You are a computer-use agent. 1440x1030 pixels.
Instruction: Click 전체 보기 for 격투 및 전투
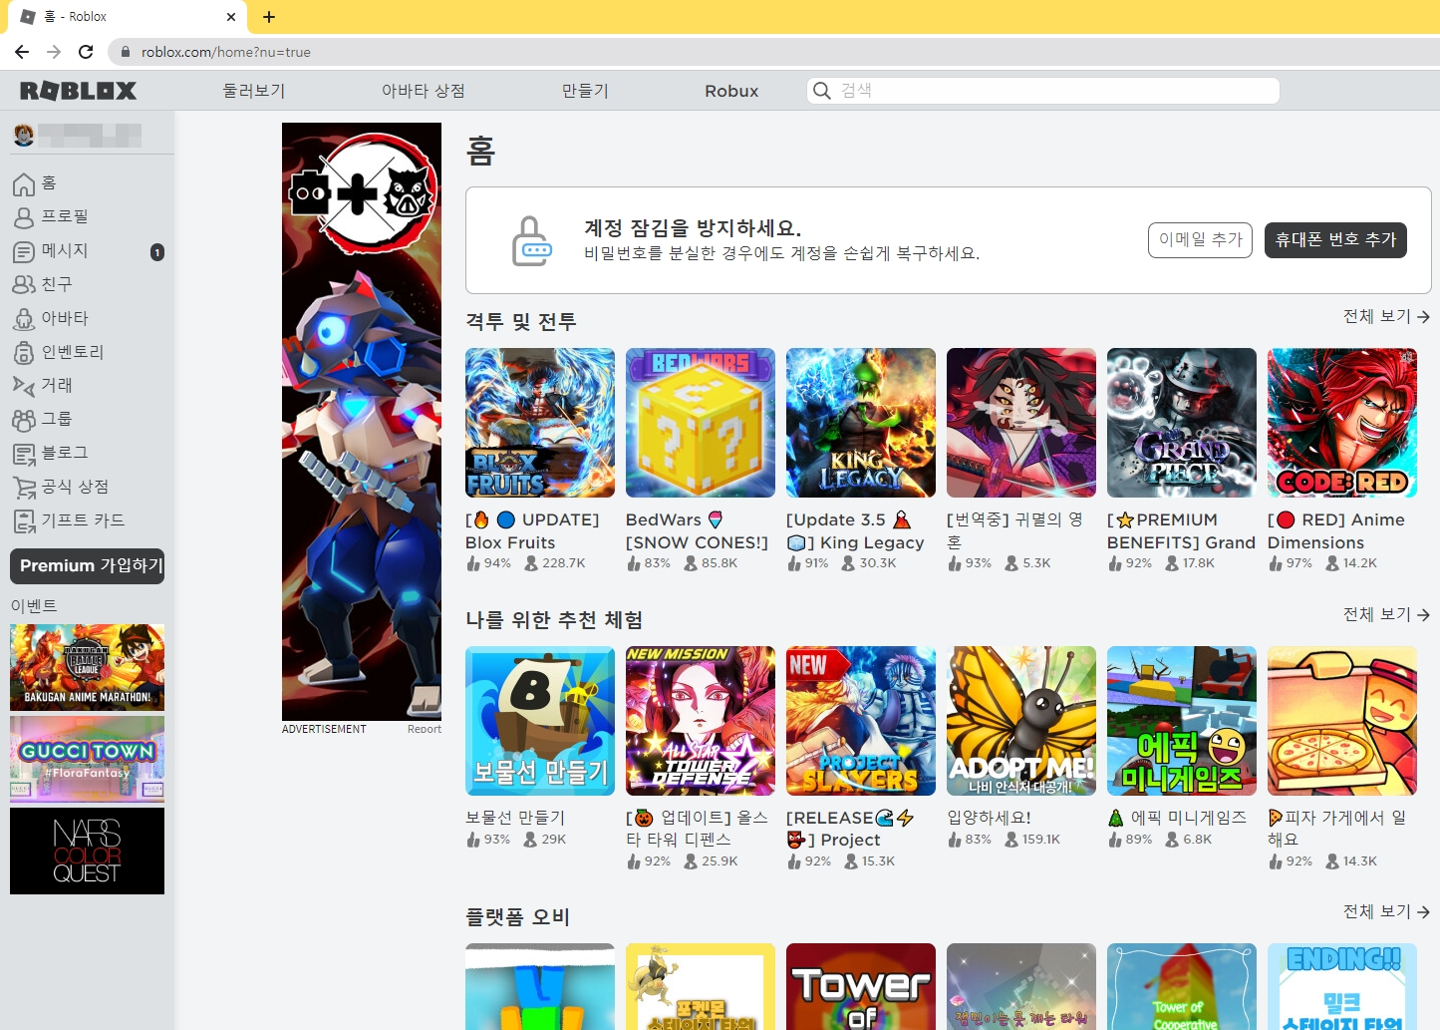[x=1386, y=316]
